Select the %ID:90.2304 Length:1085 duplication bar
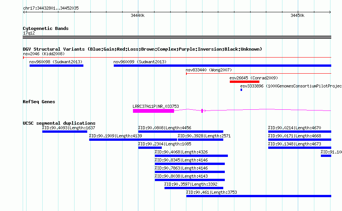This screenshot has height=211, width=342. [150, 148]
